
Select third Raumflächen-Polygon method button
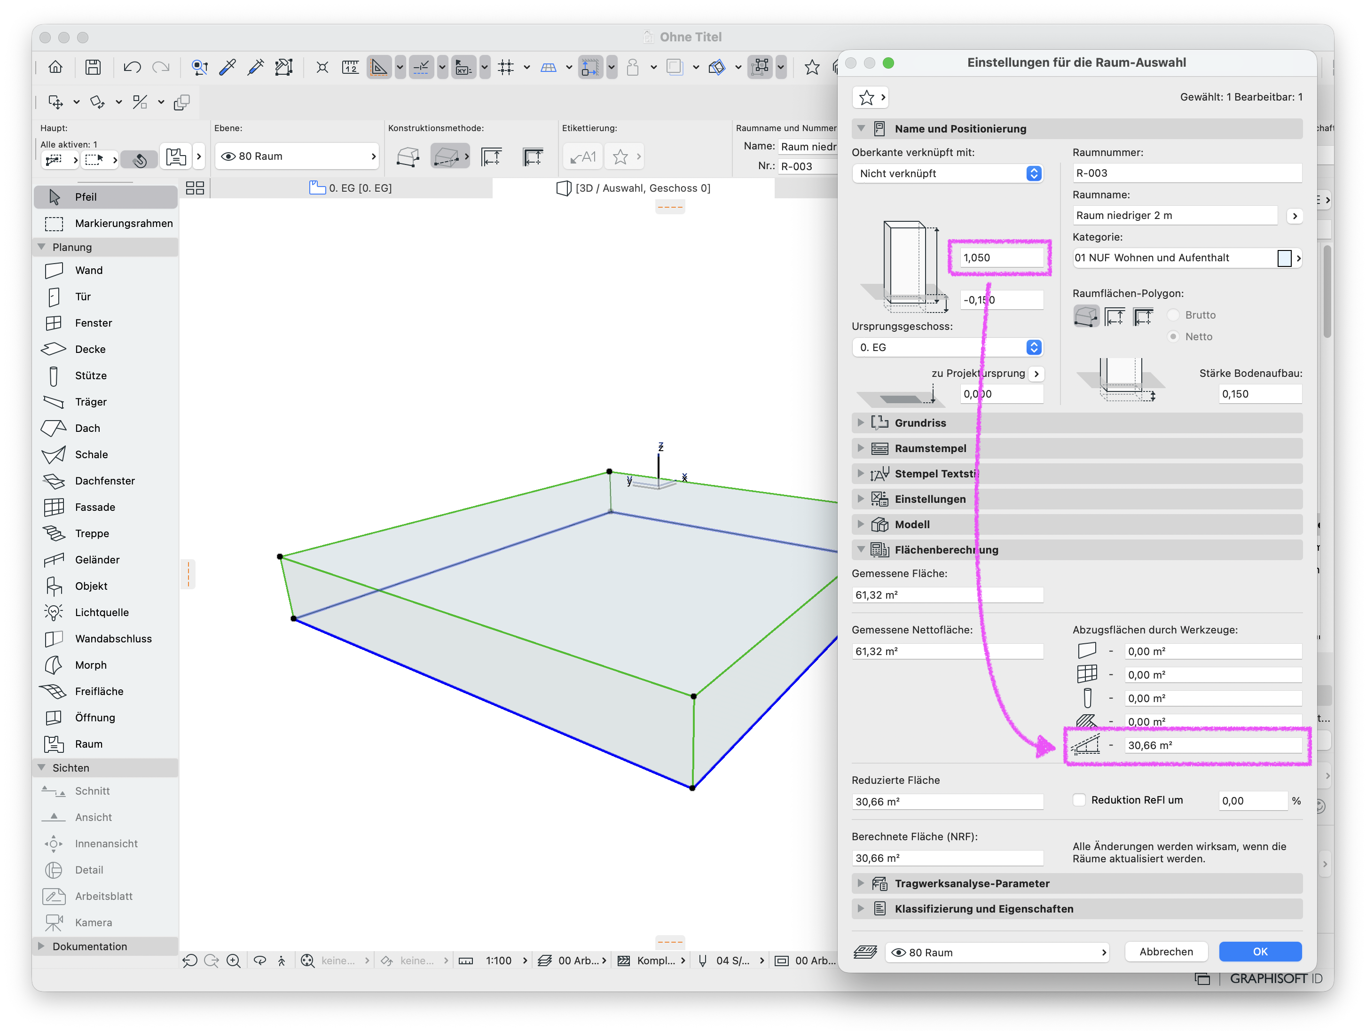pyautogui.click(x=1144, y=316)
